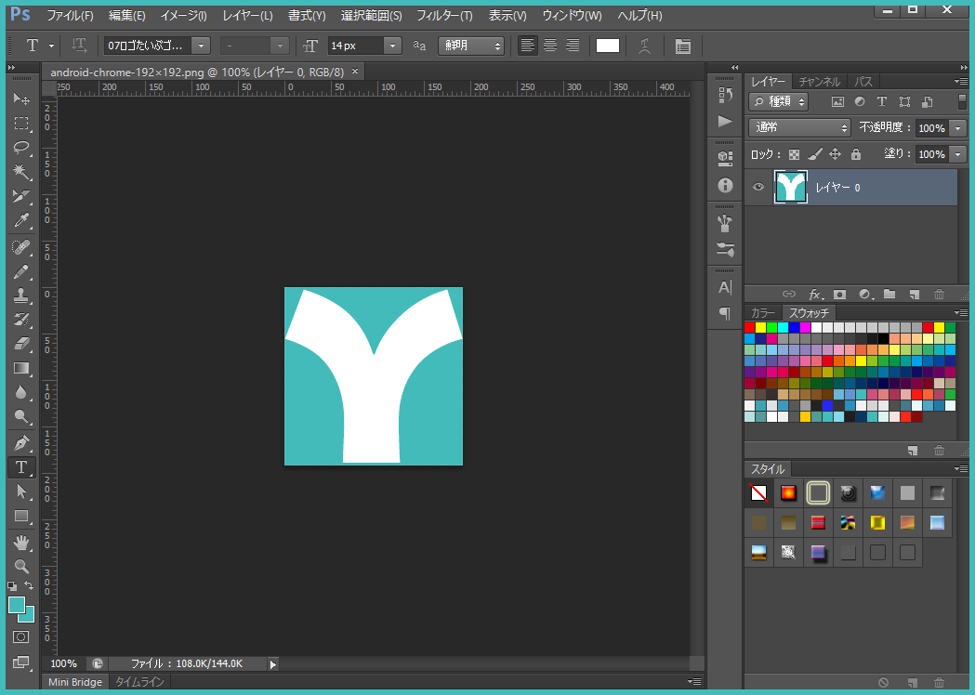Select the Pen tool
This screenshot has width=975, height=695.
(x=20, y=442)
